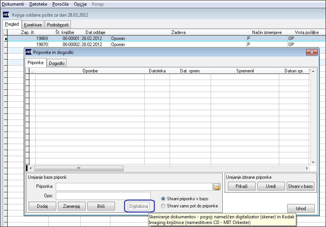Click the Uredi button
The width and height of the screenshot is (326, 227).
[x=271, y=186]
